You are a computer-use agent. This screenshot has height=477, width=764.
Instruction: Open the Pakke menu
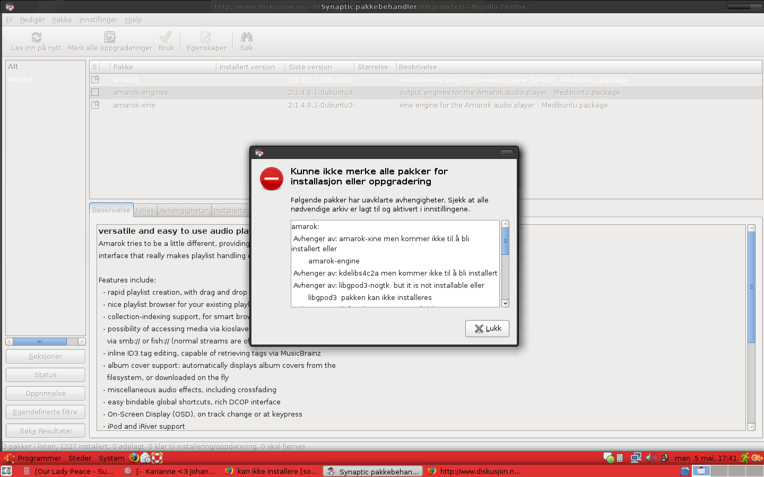(x=62, y=20)
